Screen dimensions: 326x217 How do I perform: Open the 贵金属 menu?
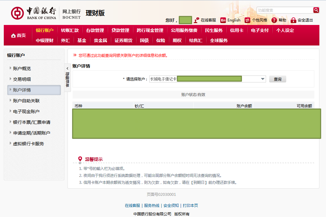click(100, 40)
